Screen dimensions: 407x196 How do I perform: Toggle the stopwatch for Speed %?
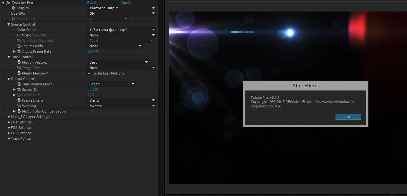point(19,90)
